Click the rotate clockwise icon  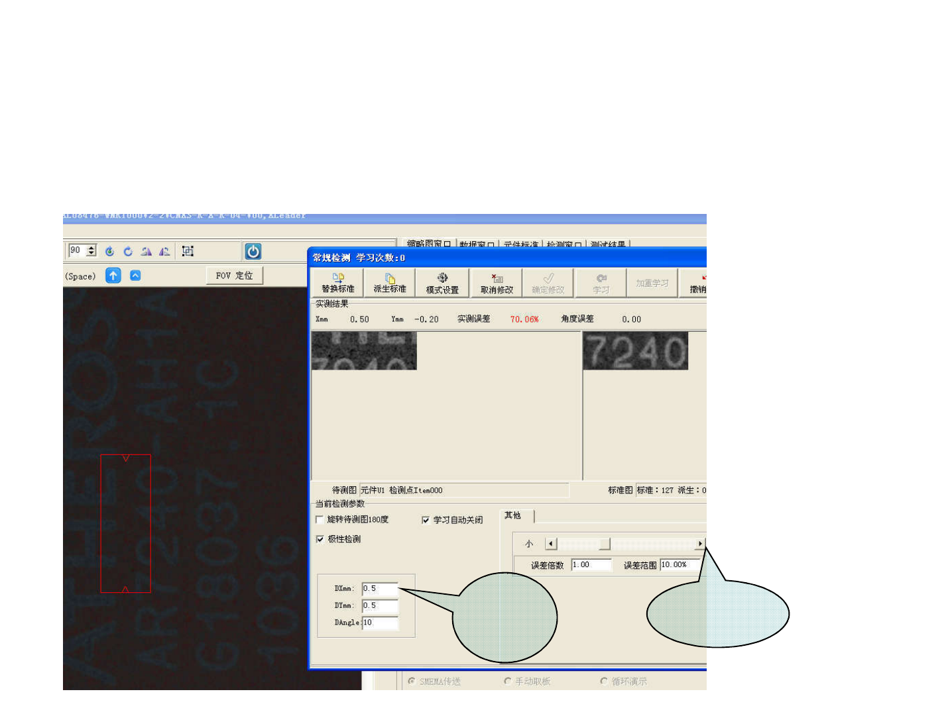(128, 252)
